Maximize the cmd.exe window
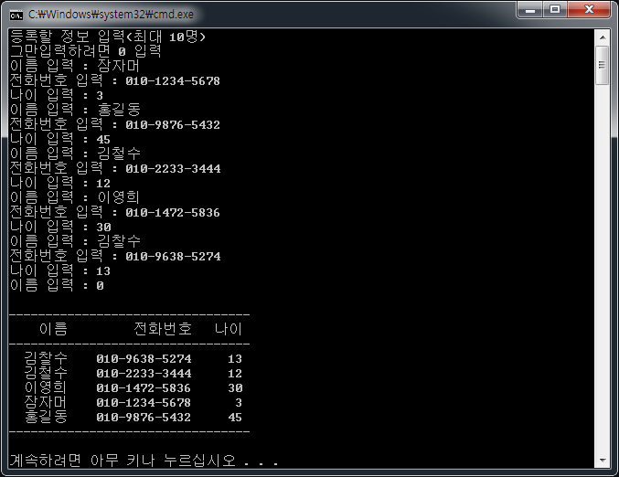The height and width of the screenshot is (477, 619). [555, 10]
